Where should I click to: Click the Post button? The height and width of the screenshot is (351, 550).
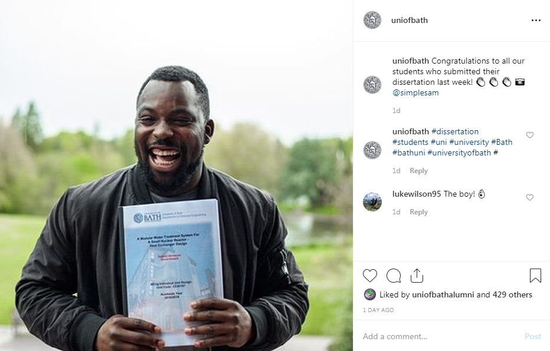(x=533, y=336)
